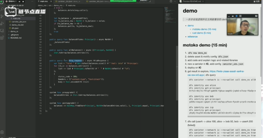Click horizontal scrollbar under dfx code block
The width and height of the screenshot is (263, 138).
click(214, 116)
